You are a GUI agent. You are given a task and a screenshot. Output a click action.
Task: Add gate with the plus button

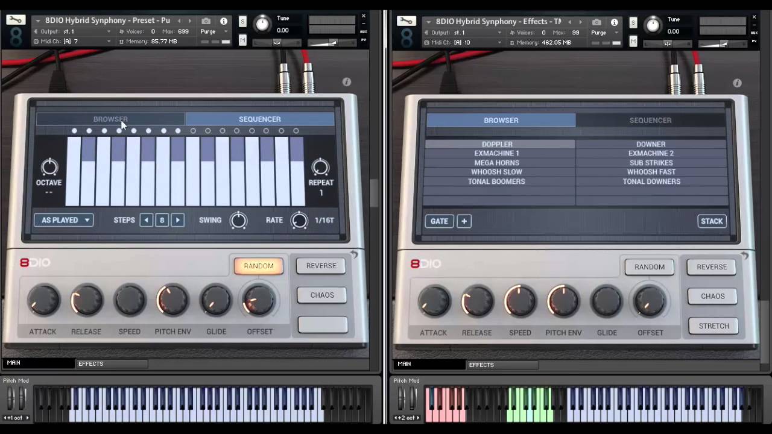(464, 221)
